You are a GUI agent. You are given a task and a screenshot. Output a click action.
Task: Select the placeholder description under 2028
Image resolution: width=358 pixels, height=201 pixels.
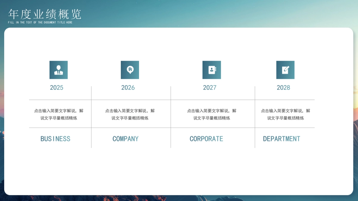tap(286, 114)
